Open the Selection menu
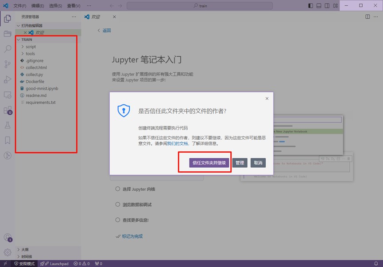 [55, 6]
